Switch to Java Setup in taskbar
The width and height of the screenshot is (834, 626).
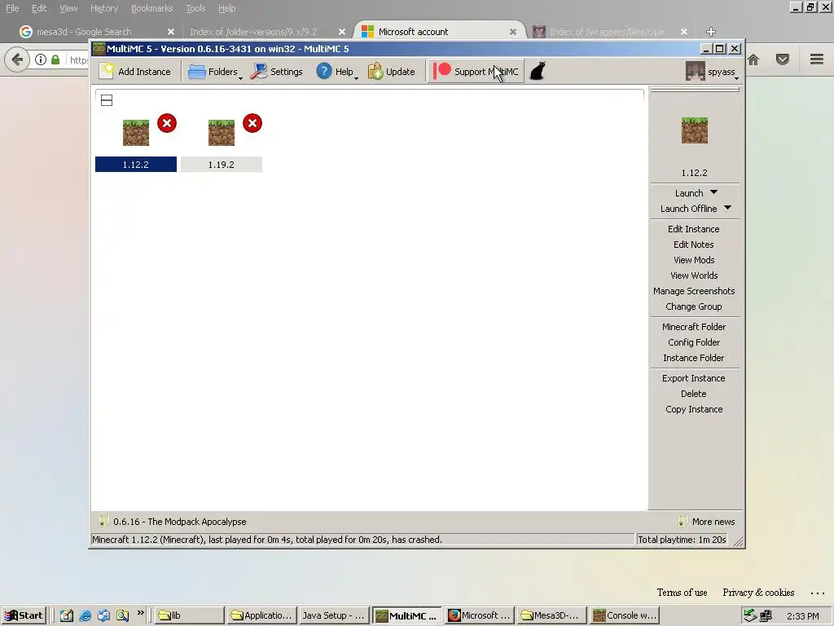click(x=334, y=615)
